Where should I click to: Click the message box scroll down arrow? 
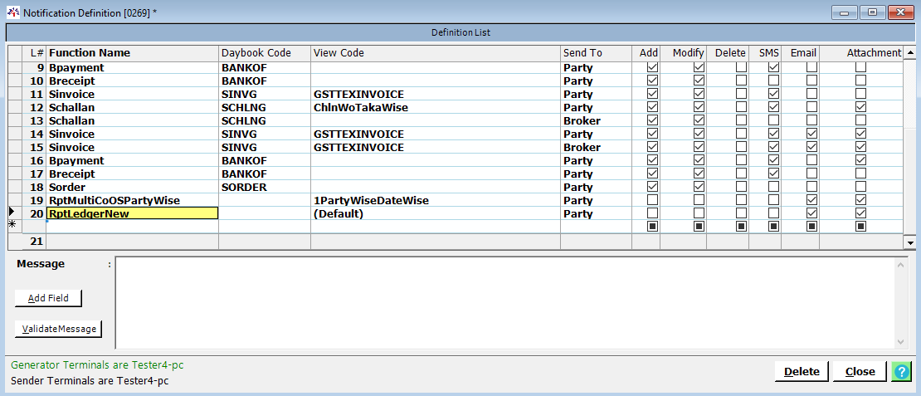pyautogui.click(x=901, y=341)
